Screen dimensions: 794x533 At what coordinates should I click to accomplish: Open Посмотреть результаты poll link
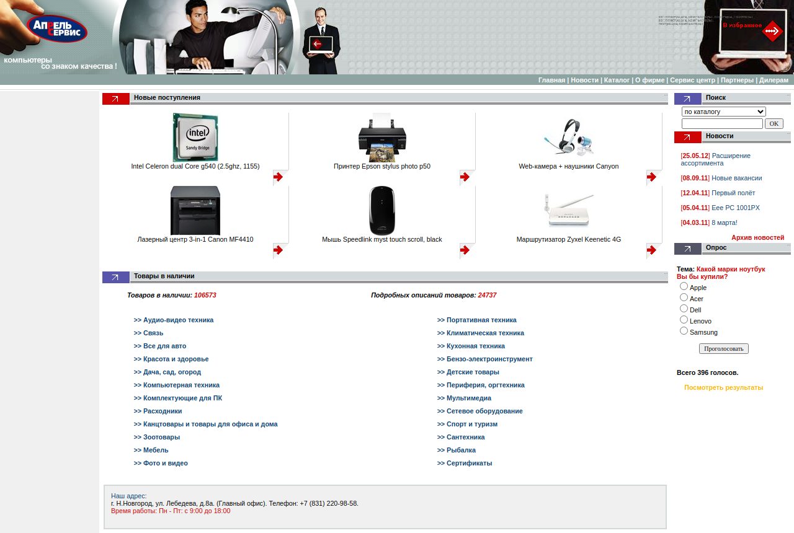[x=723, y=387]
